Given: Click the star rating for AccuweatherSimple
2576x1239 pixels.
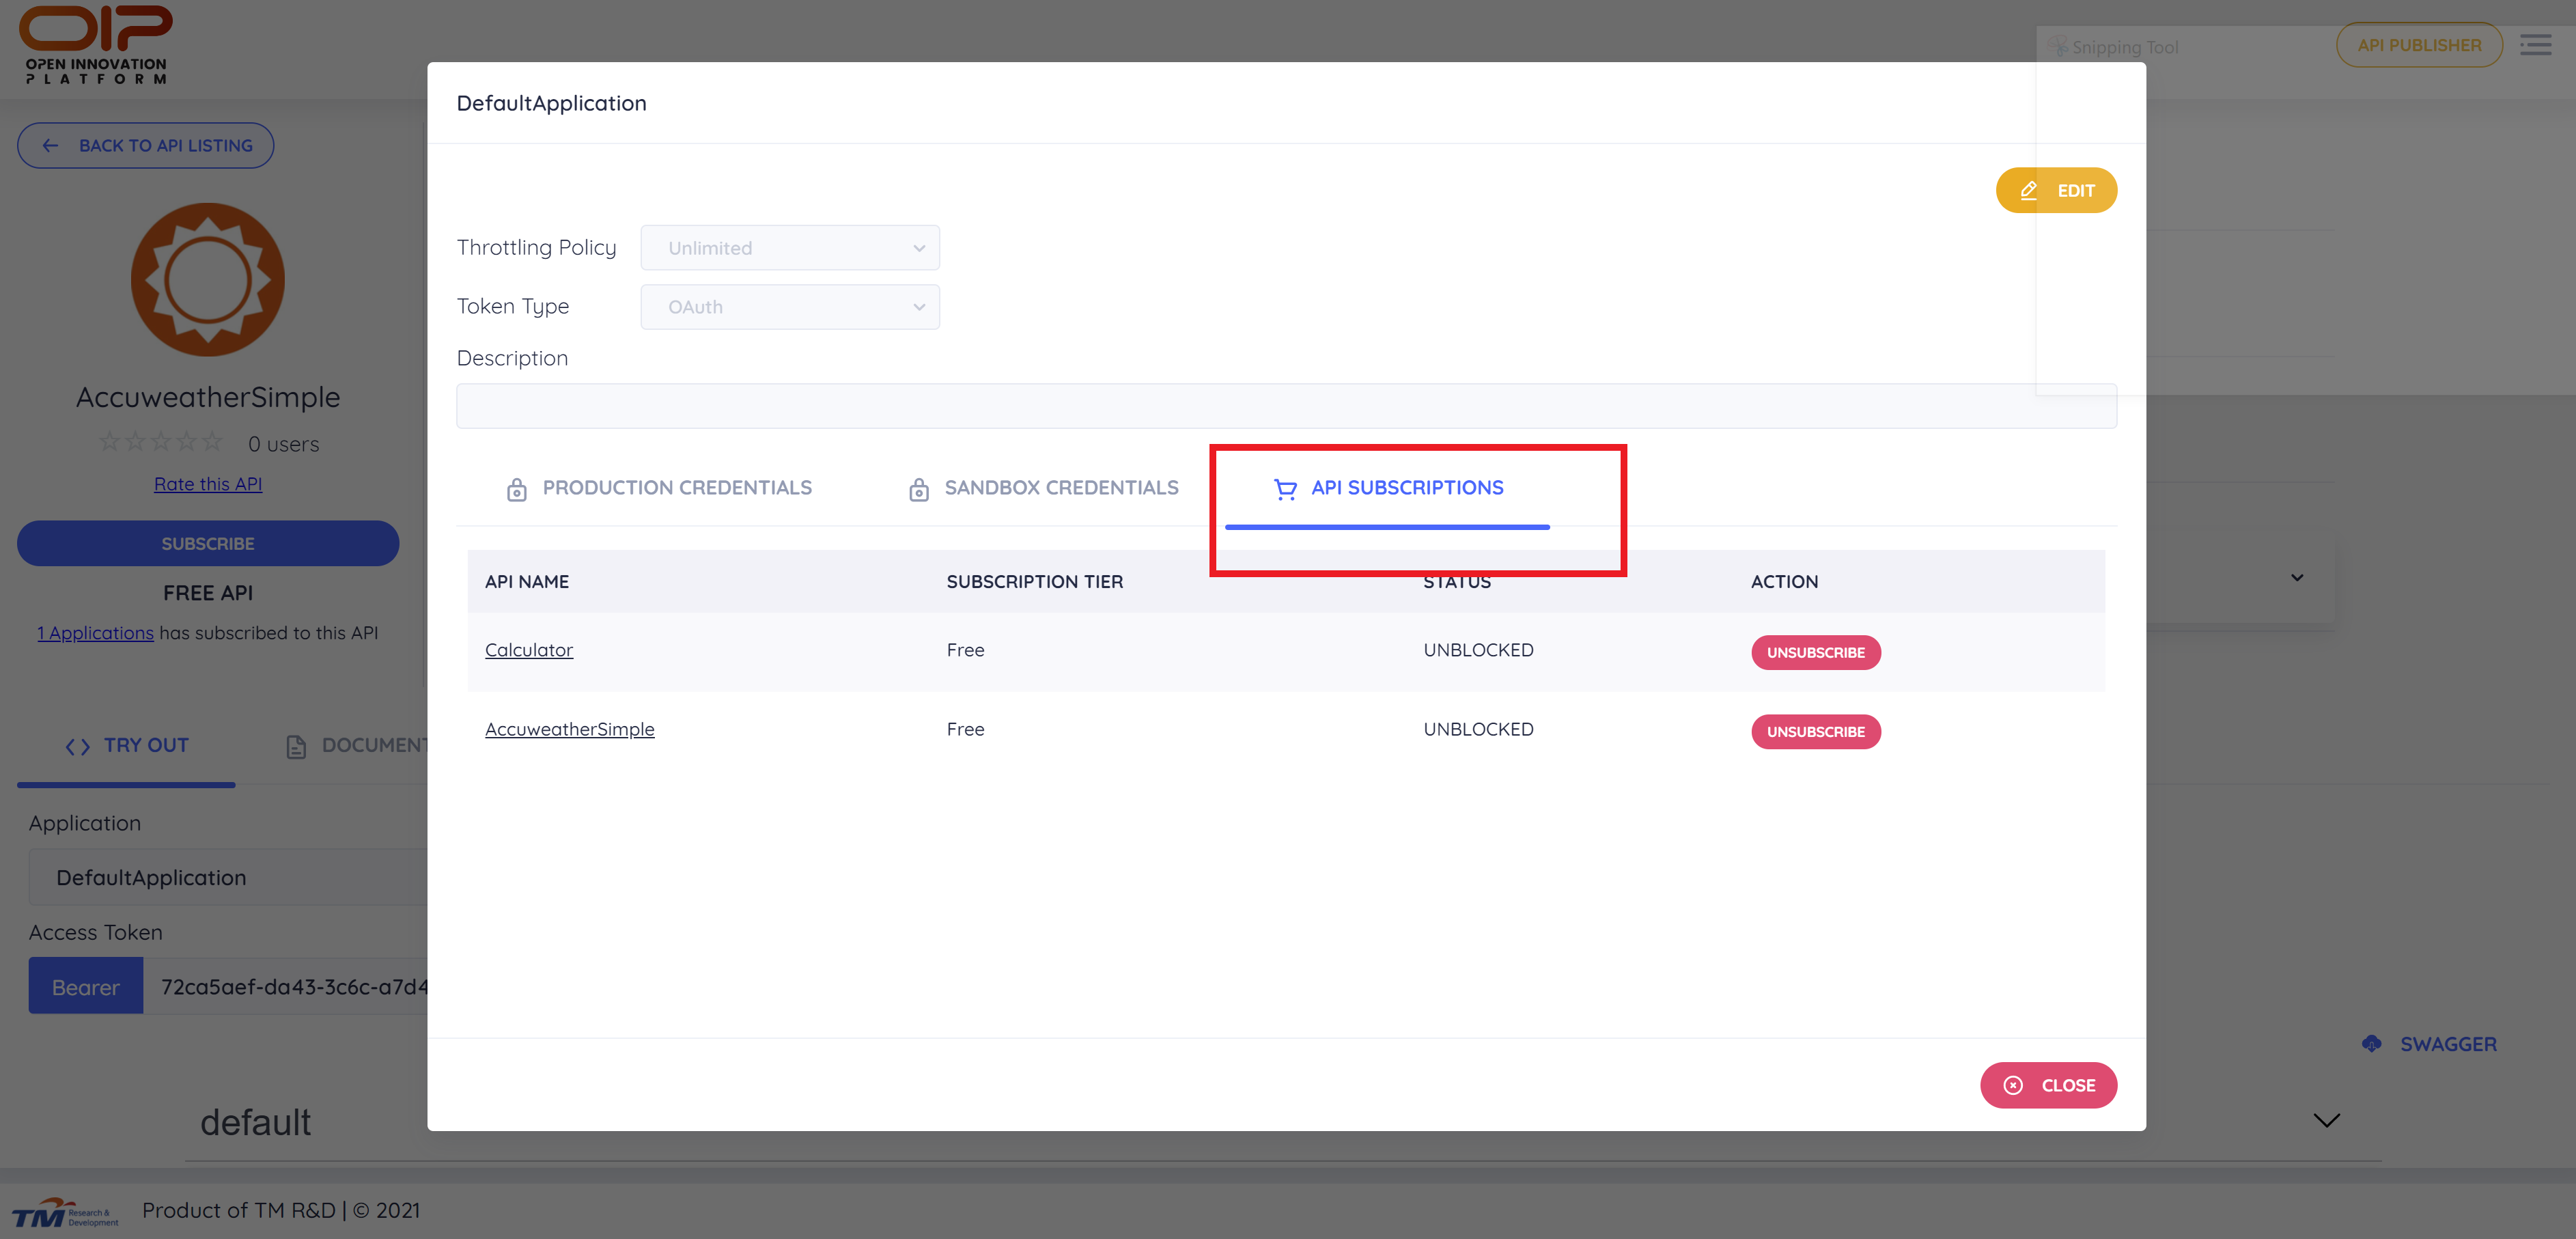Looking at the screenshot, I should tap(160, 441).
